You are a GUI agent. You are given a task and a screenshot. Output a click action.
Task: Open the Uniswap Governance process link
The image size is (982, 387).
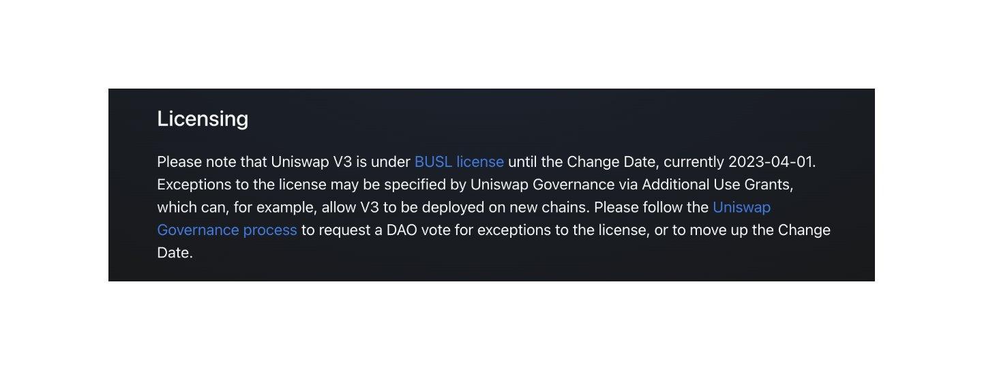pos(226,230)
